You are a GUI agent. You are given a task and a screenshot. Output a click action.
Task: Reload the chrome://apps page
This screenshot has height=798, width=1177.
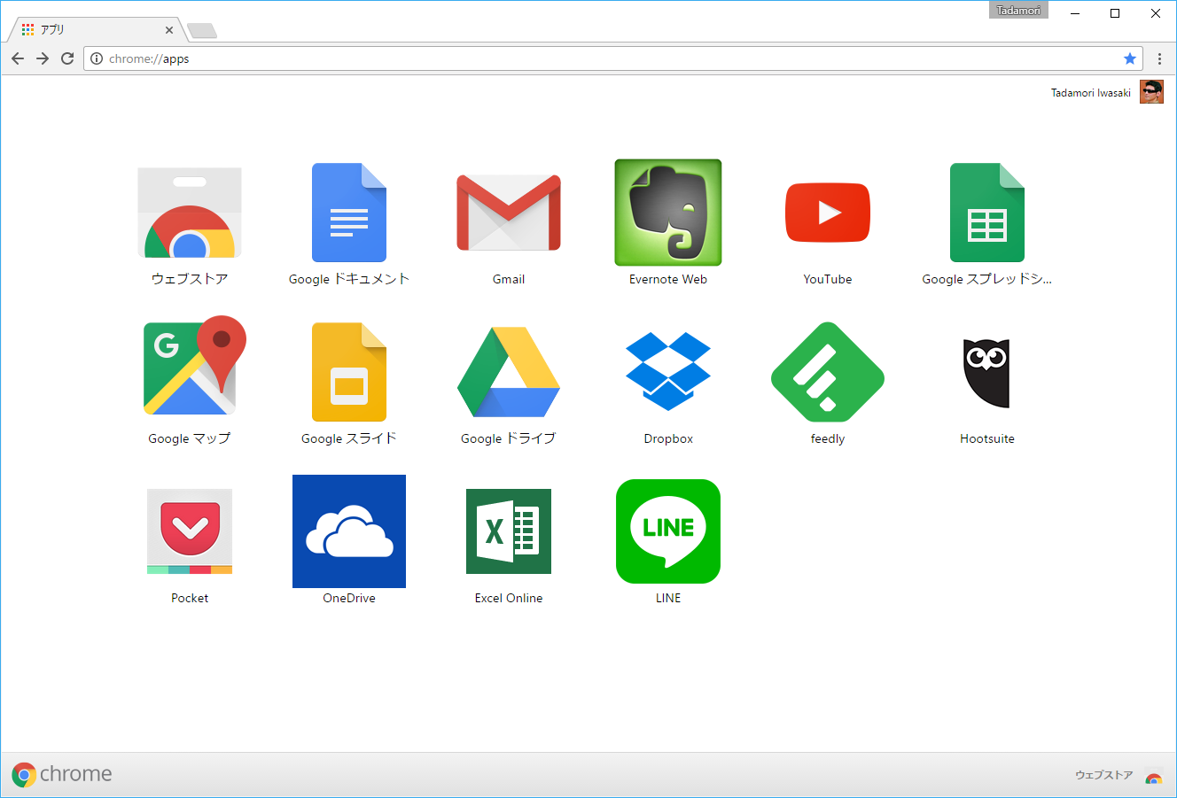(x=67, y=58)
